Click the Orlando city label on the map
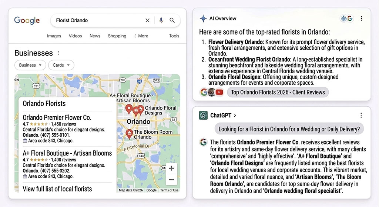 (138, 121)
